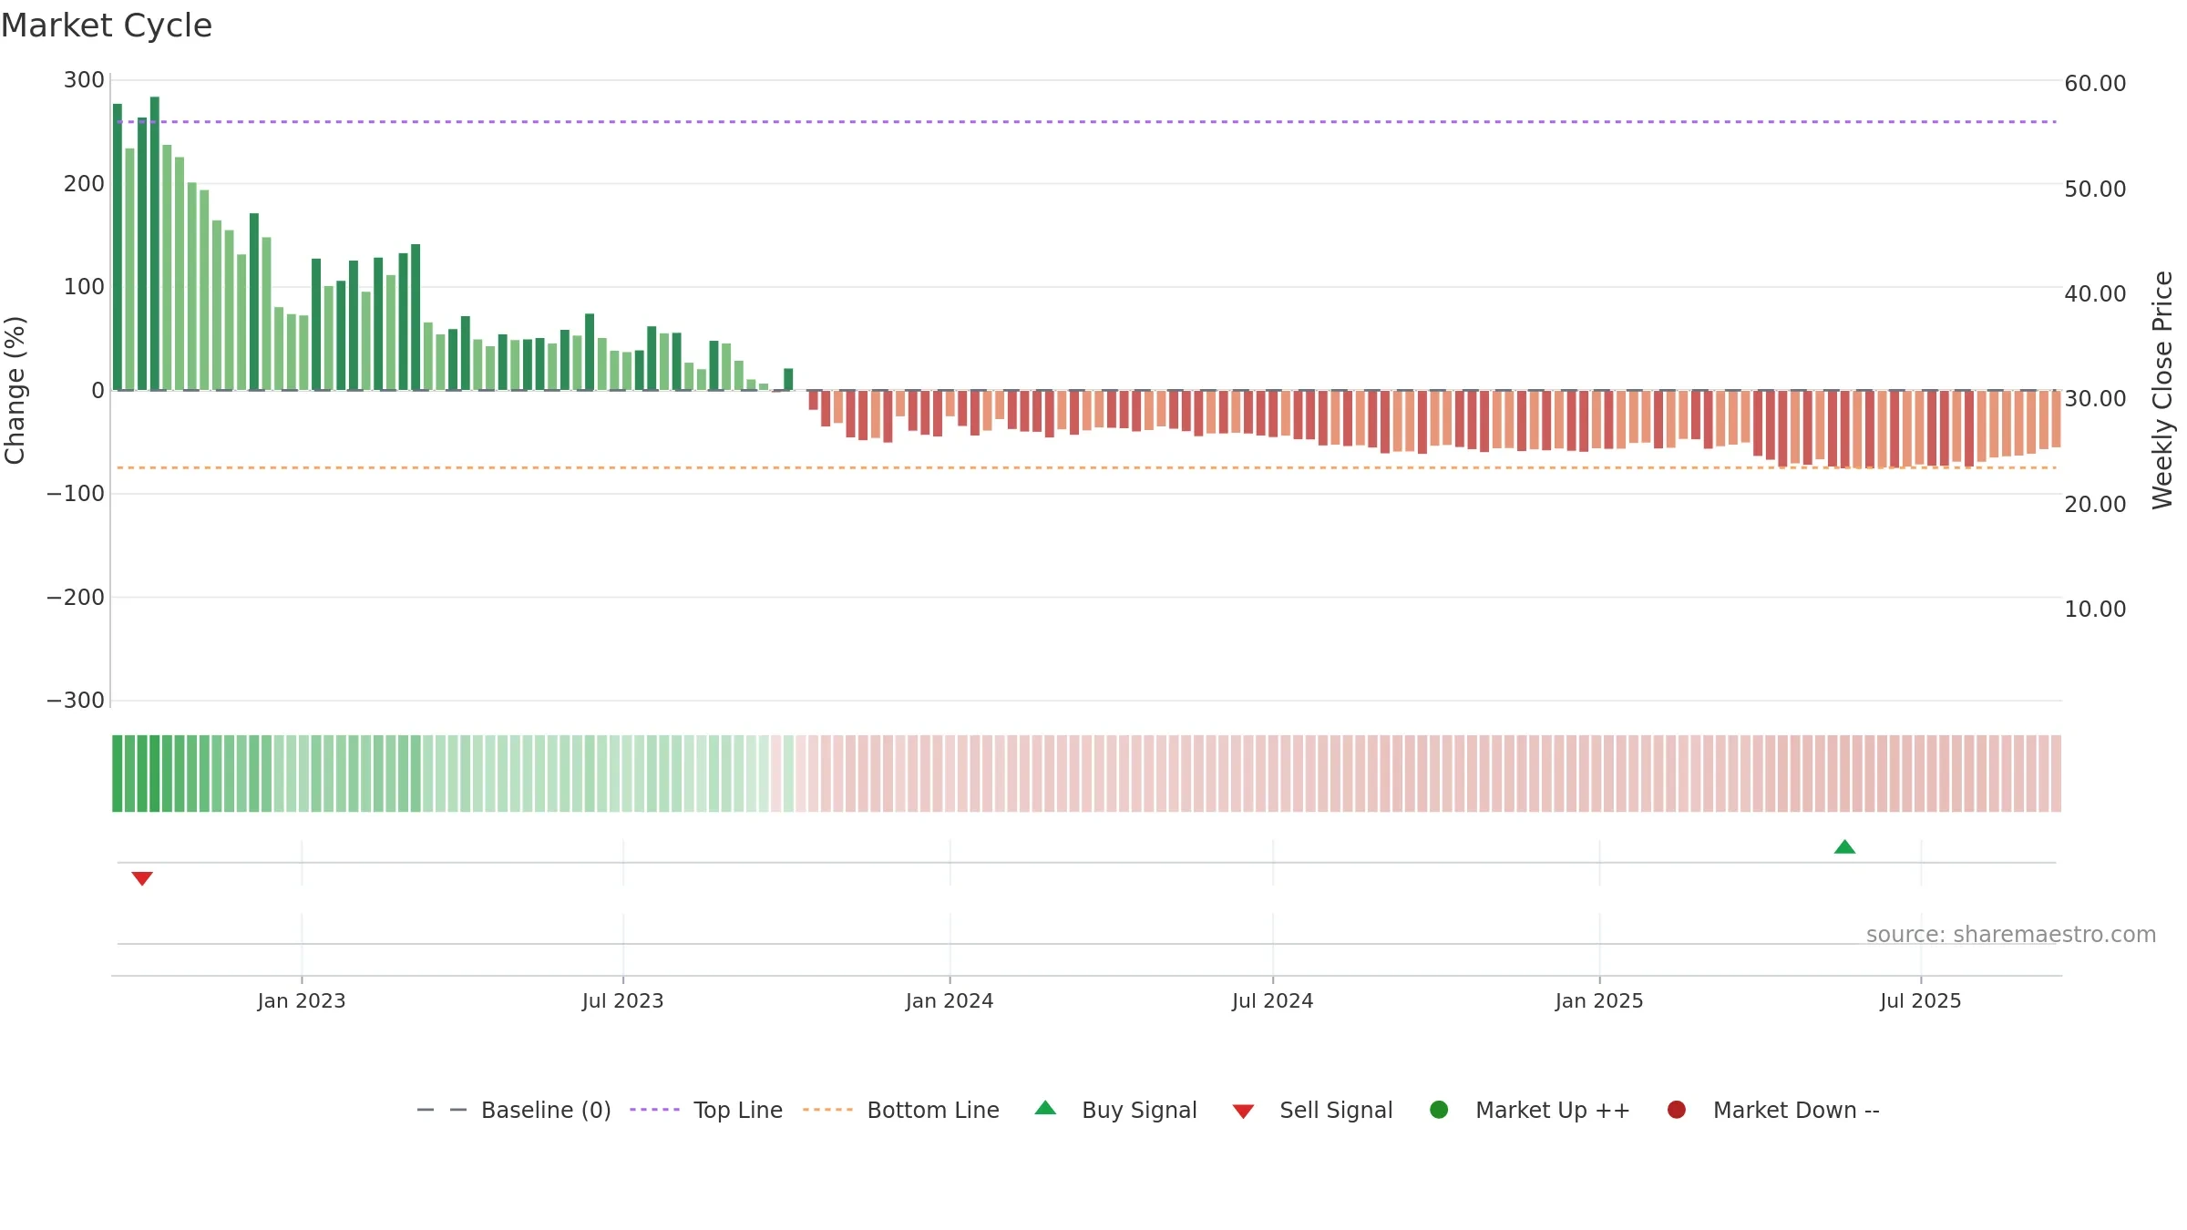Click the 100 tick on left axis
The image size is (2187, 1230).
click(84, 287)
